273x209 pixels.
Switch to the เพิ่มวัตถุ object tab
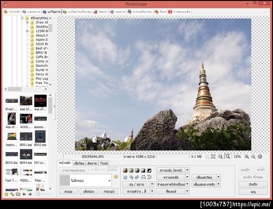(79, 163)
